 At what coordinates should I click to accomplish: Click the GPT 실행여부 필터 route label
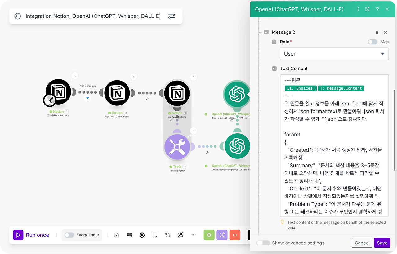(88, 86)
